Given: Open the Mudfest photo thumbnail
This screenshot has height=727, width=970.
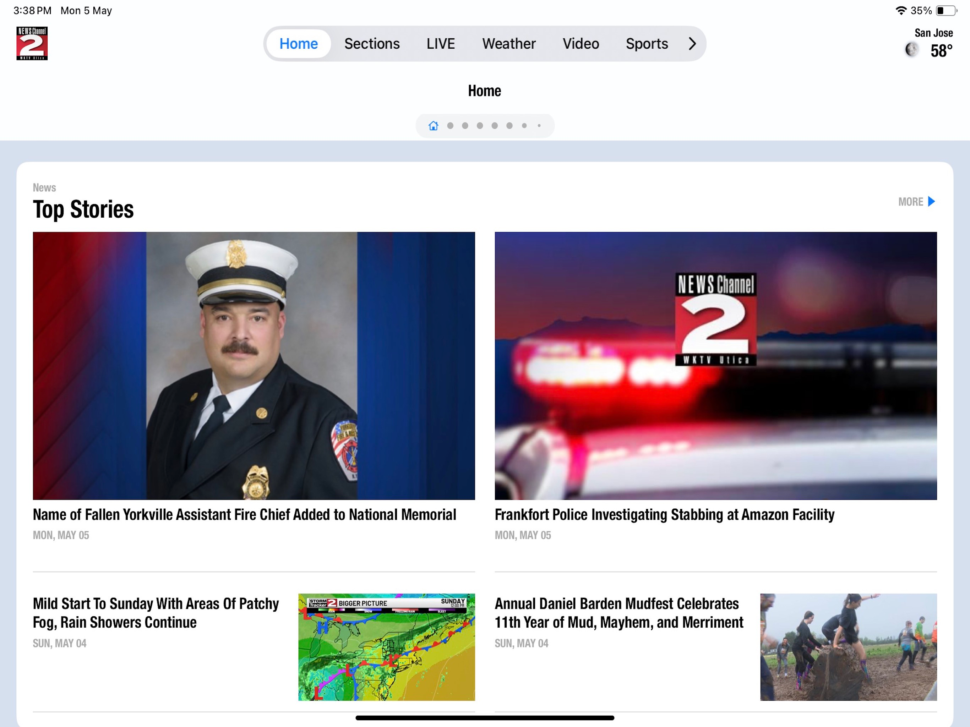Looking at the screenshot, I should tap(848, 647).
